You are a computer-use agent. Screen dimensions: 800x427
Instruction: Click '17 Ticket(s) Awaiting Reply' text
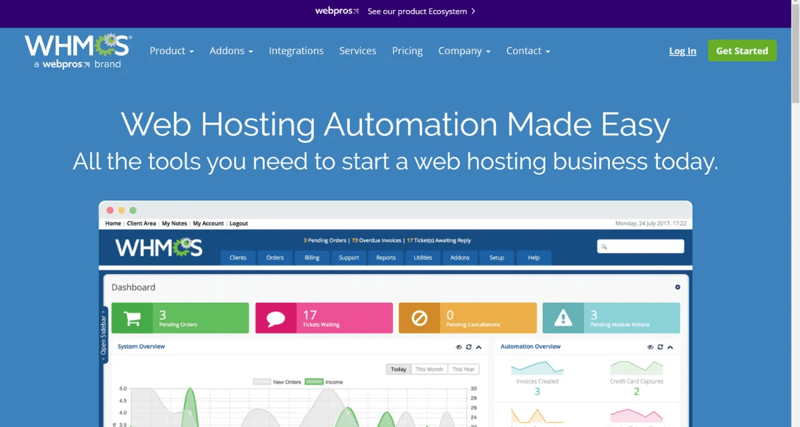pyautogui.click(x=439, y=240)
